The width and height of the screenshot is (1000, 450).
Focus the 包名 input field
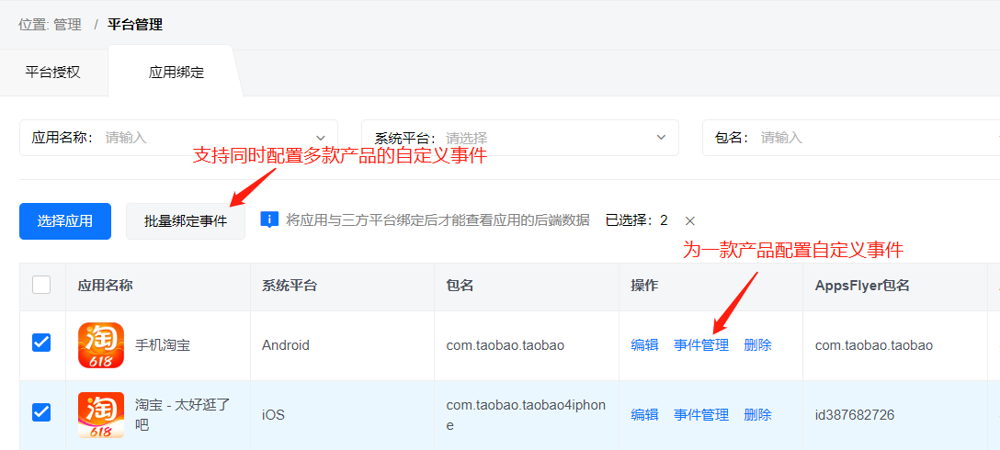click(x=851, y=138)
